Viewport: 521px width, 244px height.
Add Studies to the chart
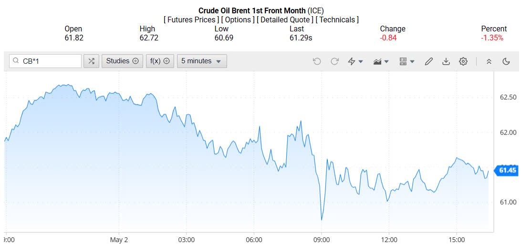click(122, 61)
